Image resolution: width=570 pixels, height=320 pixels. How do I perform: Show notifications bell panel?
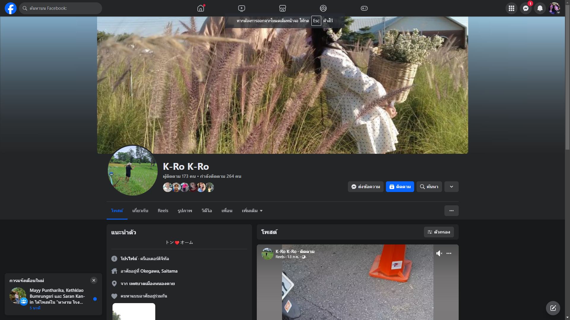point(540,8)
